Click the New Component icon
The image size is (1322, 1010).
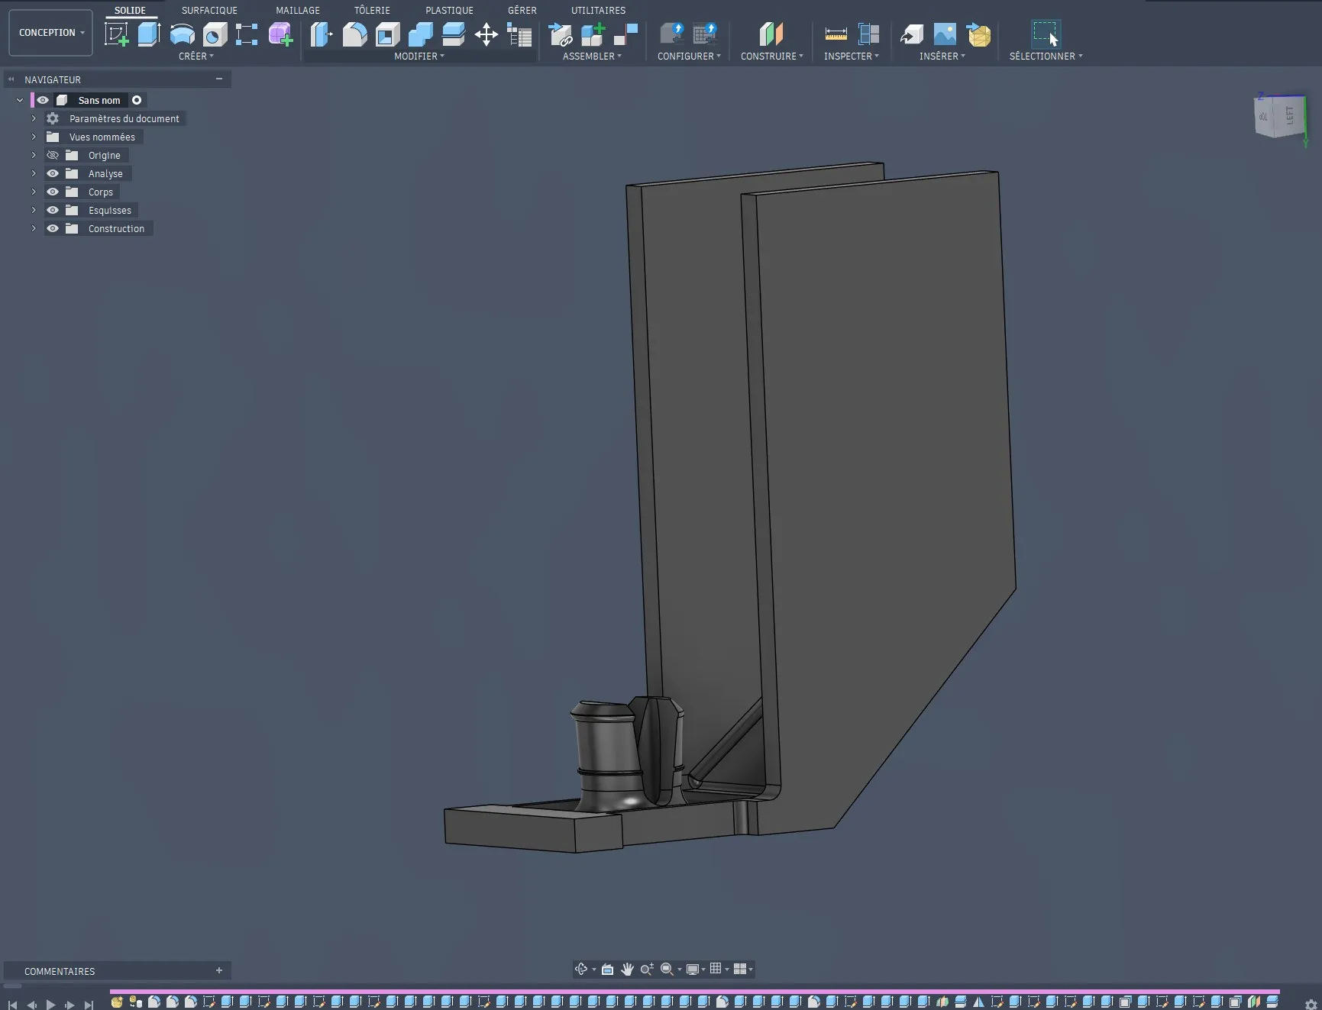(593, 34)
